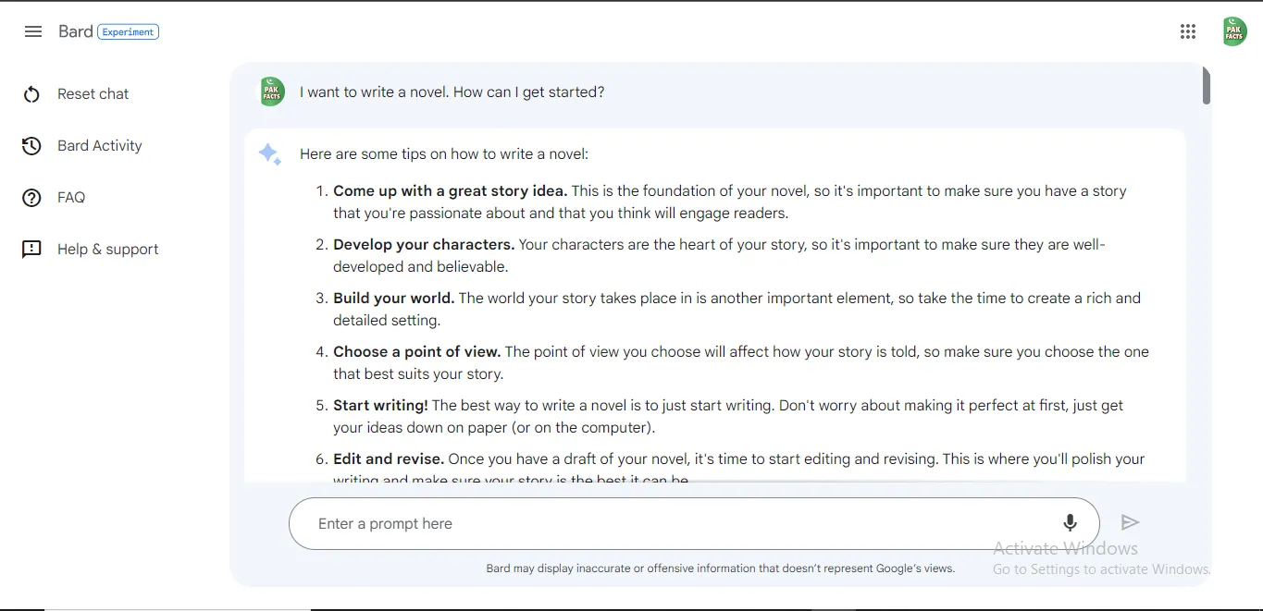Click the FAQ question mark icon
This screenshot has height=611, width=1263.
31,198
